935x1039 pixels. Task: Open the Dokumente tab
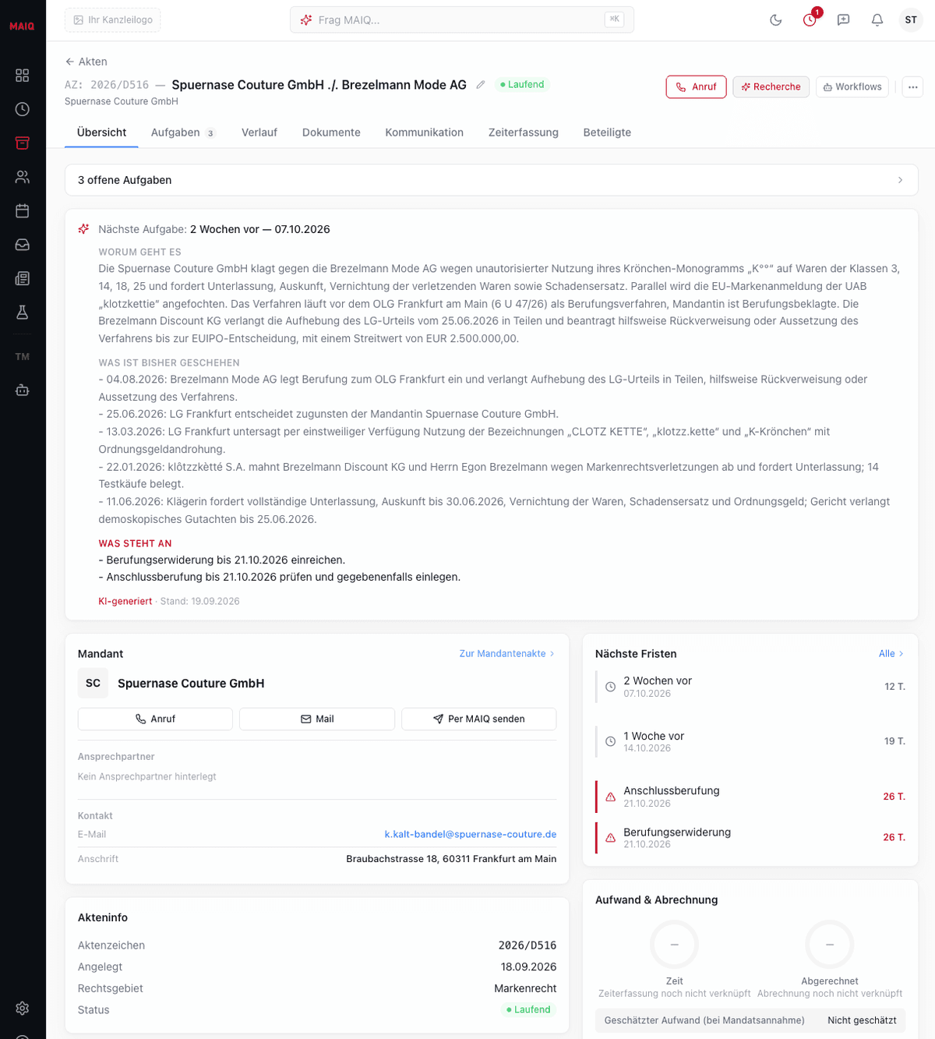click(x=331, y=133)
